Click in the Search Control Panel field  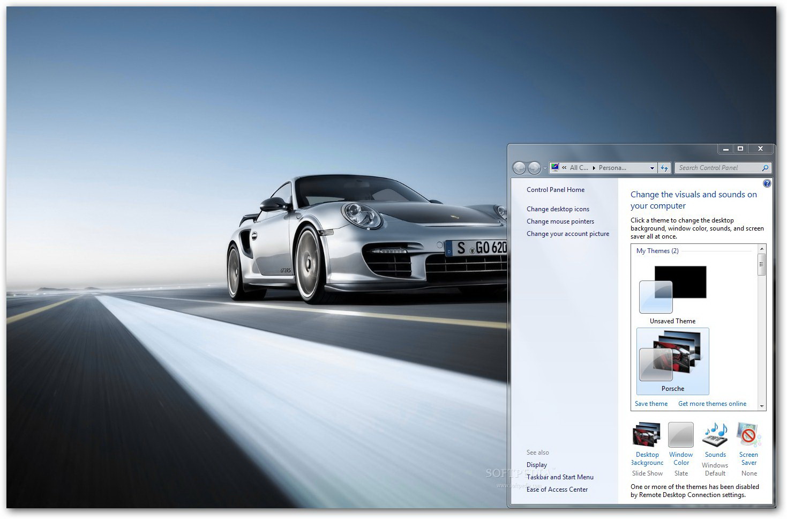(718, 168)
